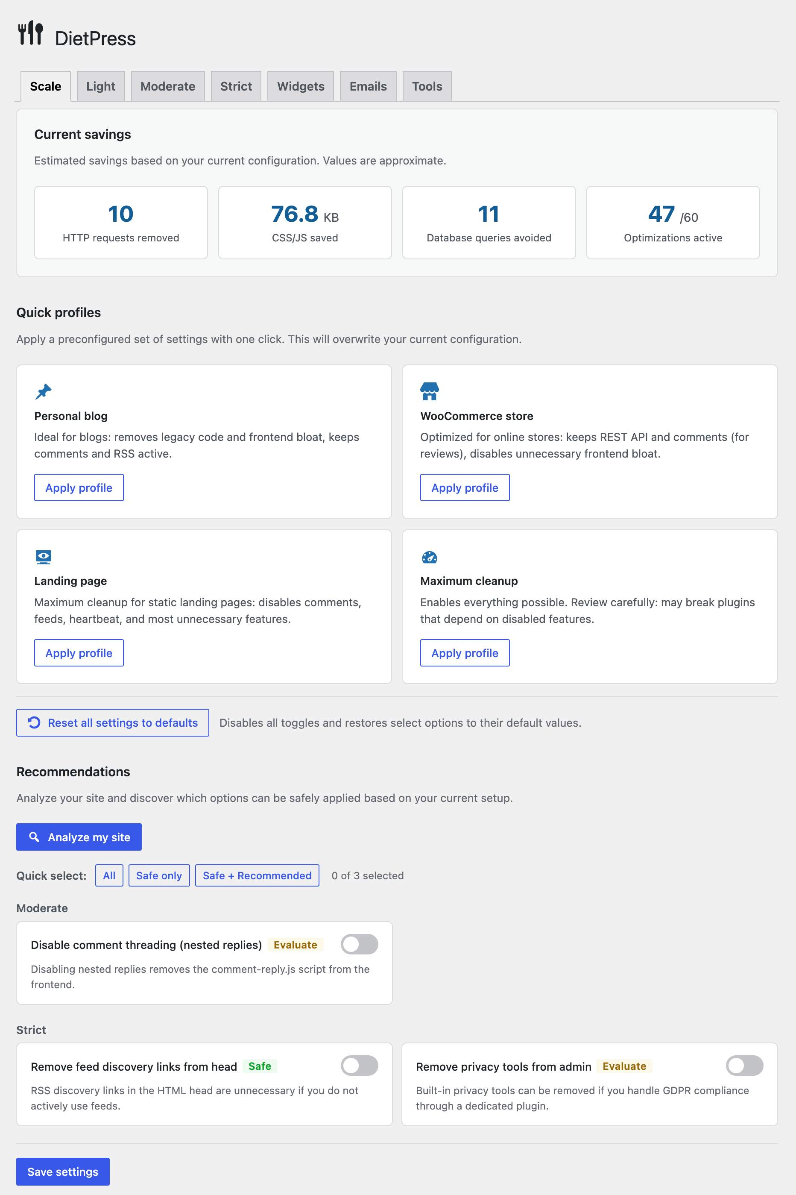Click the pin icon on Personal blog card
The width and height of the screenshot is (796, 1195).
tap(43, 391)
